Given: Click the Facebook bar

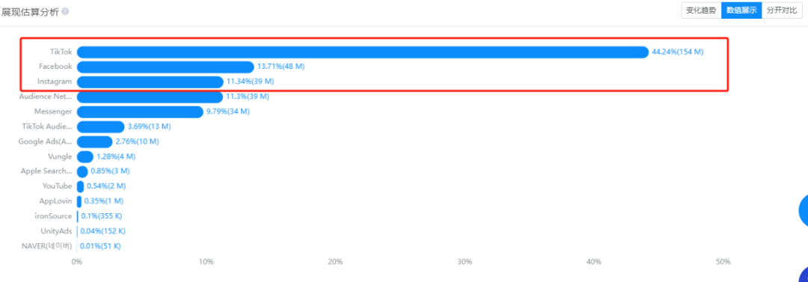Looking at the screenshot, I should coord(165,67).
